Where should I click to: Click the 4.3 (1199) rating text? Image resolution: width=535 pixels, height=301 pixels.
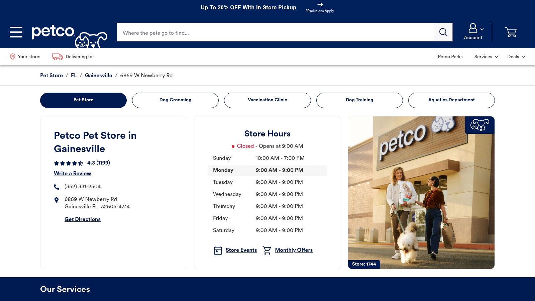[x=99, y=163]
